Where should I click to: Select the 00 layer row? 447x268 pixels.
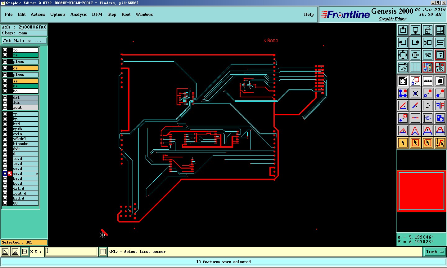click(25, 203)
